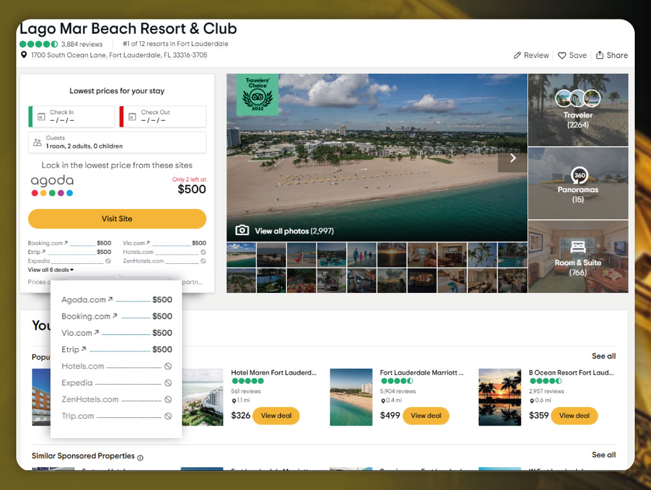Click the Share arrow icon
Screen dimensions: 651x490
pos(600,55)
